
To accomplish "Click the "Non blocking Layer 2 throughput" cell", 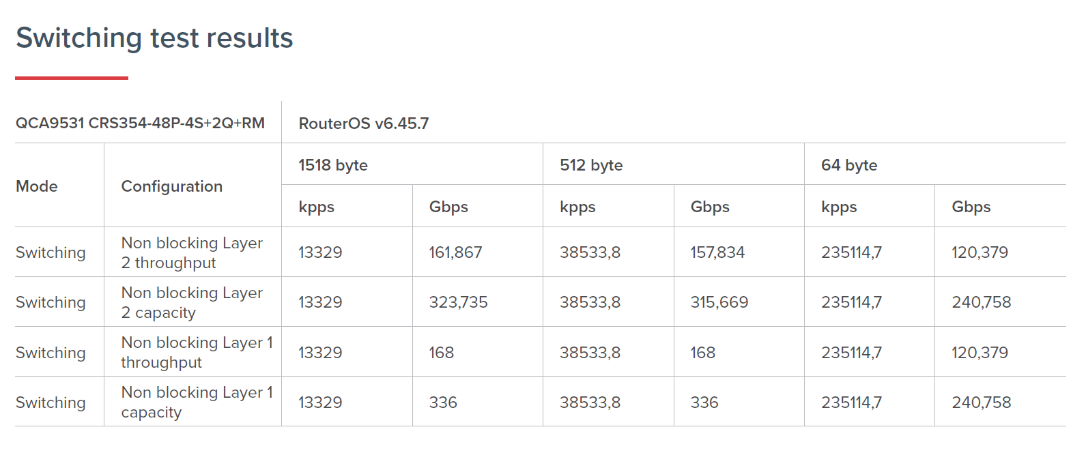I will coord(192,252).
